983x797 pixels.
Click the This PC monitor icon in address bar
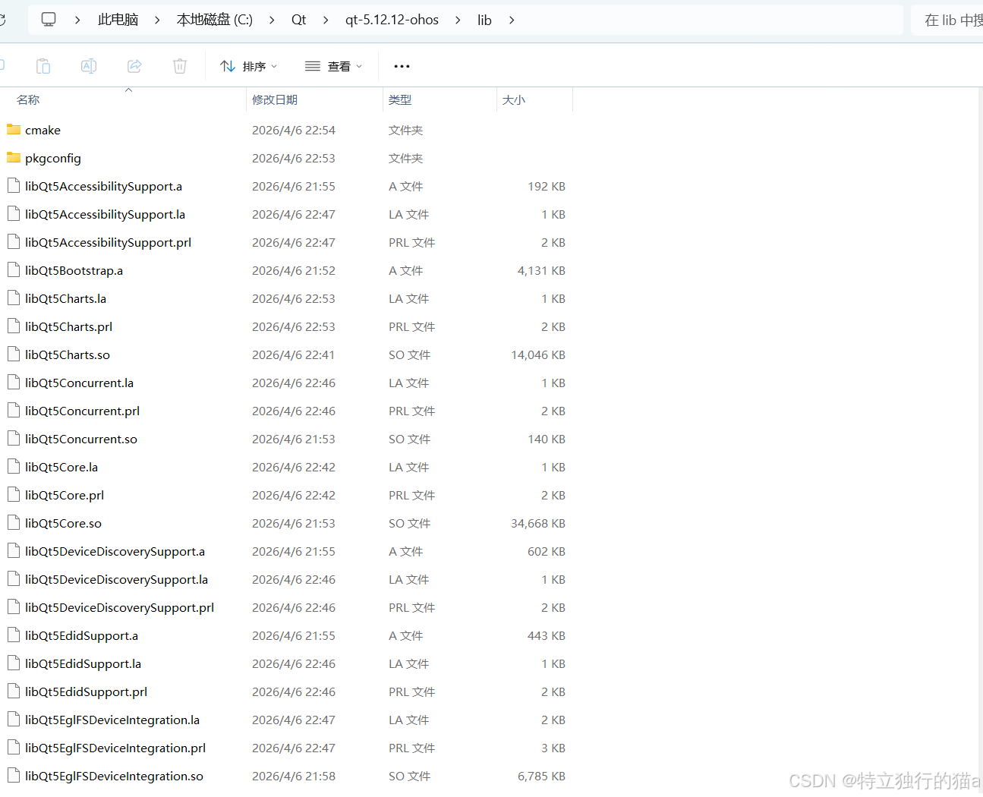click(49, 20)
